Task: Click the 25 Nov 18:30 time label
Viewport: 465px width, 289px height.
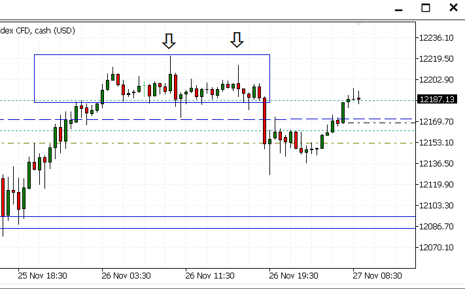Action: (x=43, y=276)
